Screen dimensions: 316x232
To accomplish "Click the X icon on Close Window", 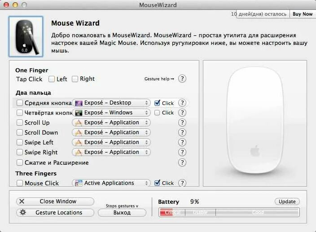I will 22,201.
